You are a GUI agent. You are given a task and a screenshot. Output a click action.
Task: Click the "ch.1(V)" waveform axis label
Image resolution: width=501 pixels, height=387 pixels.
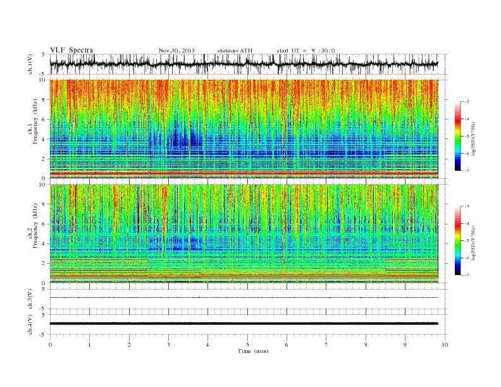coord(30,64)
